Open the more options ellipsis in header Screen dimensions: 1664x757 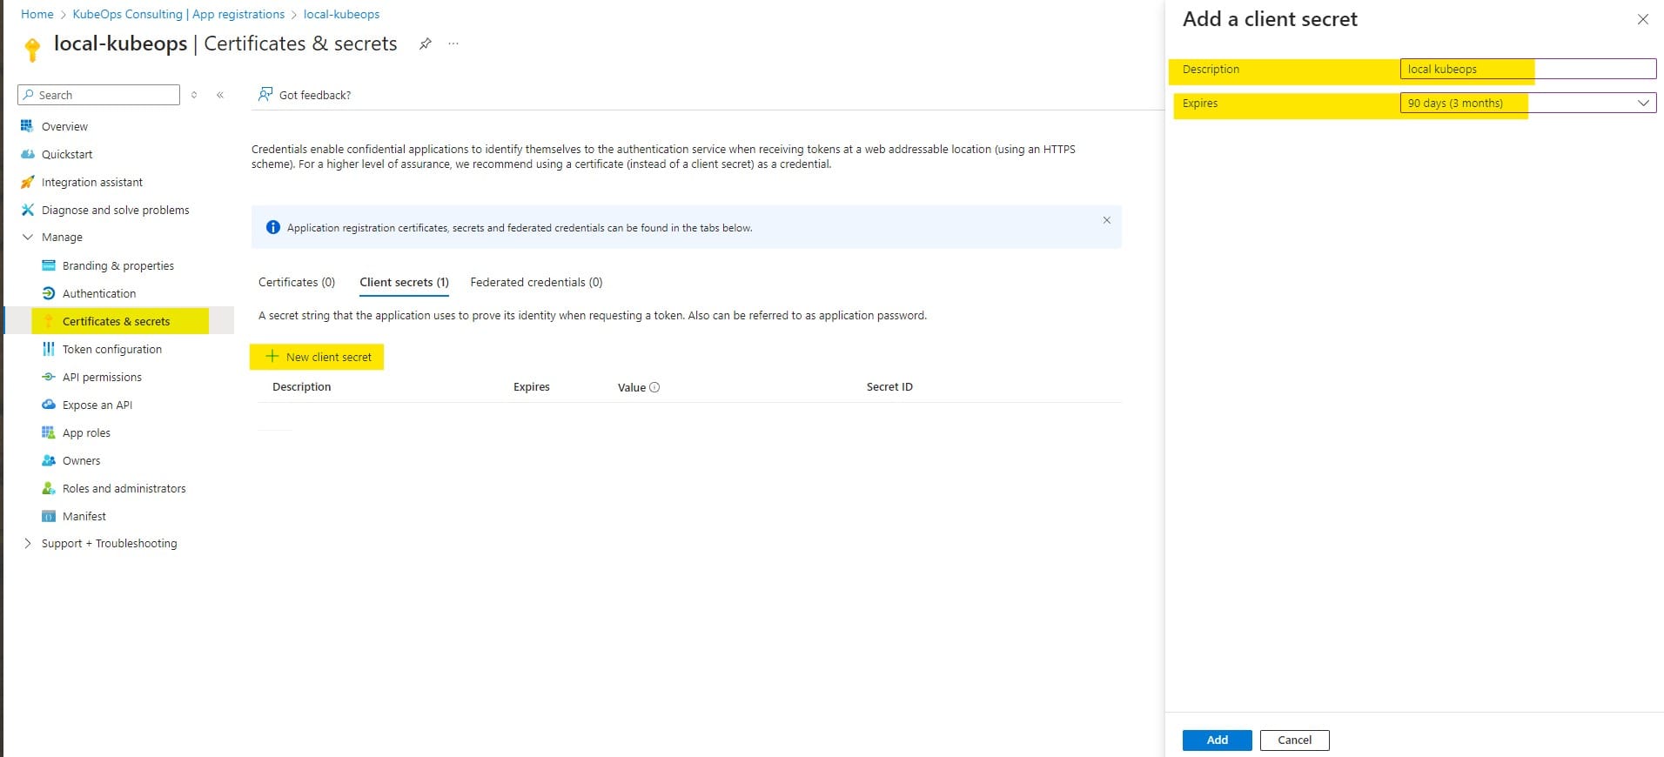[x=453, y=44]
